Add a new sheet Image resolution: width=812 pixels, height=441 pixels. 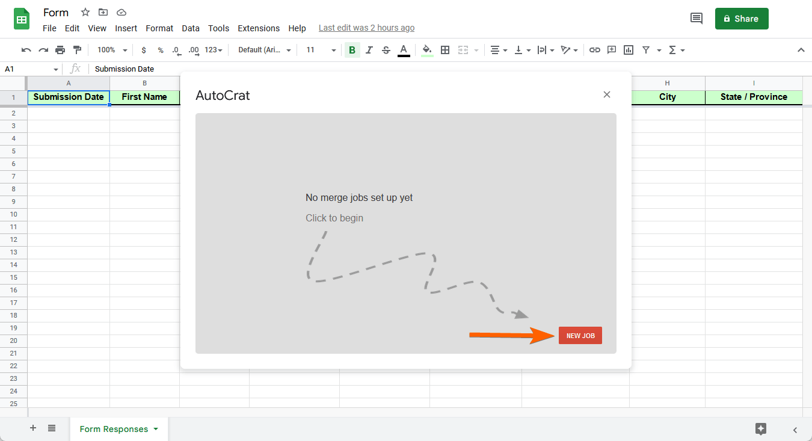[33, 428]
